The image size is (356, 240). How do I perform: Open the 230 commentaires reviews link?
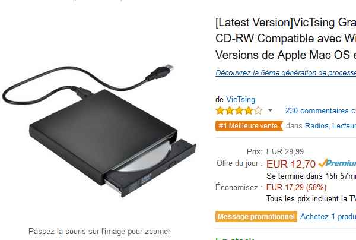tap(320, 111)
